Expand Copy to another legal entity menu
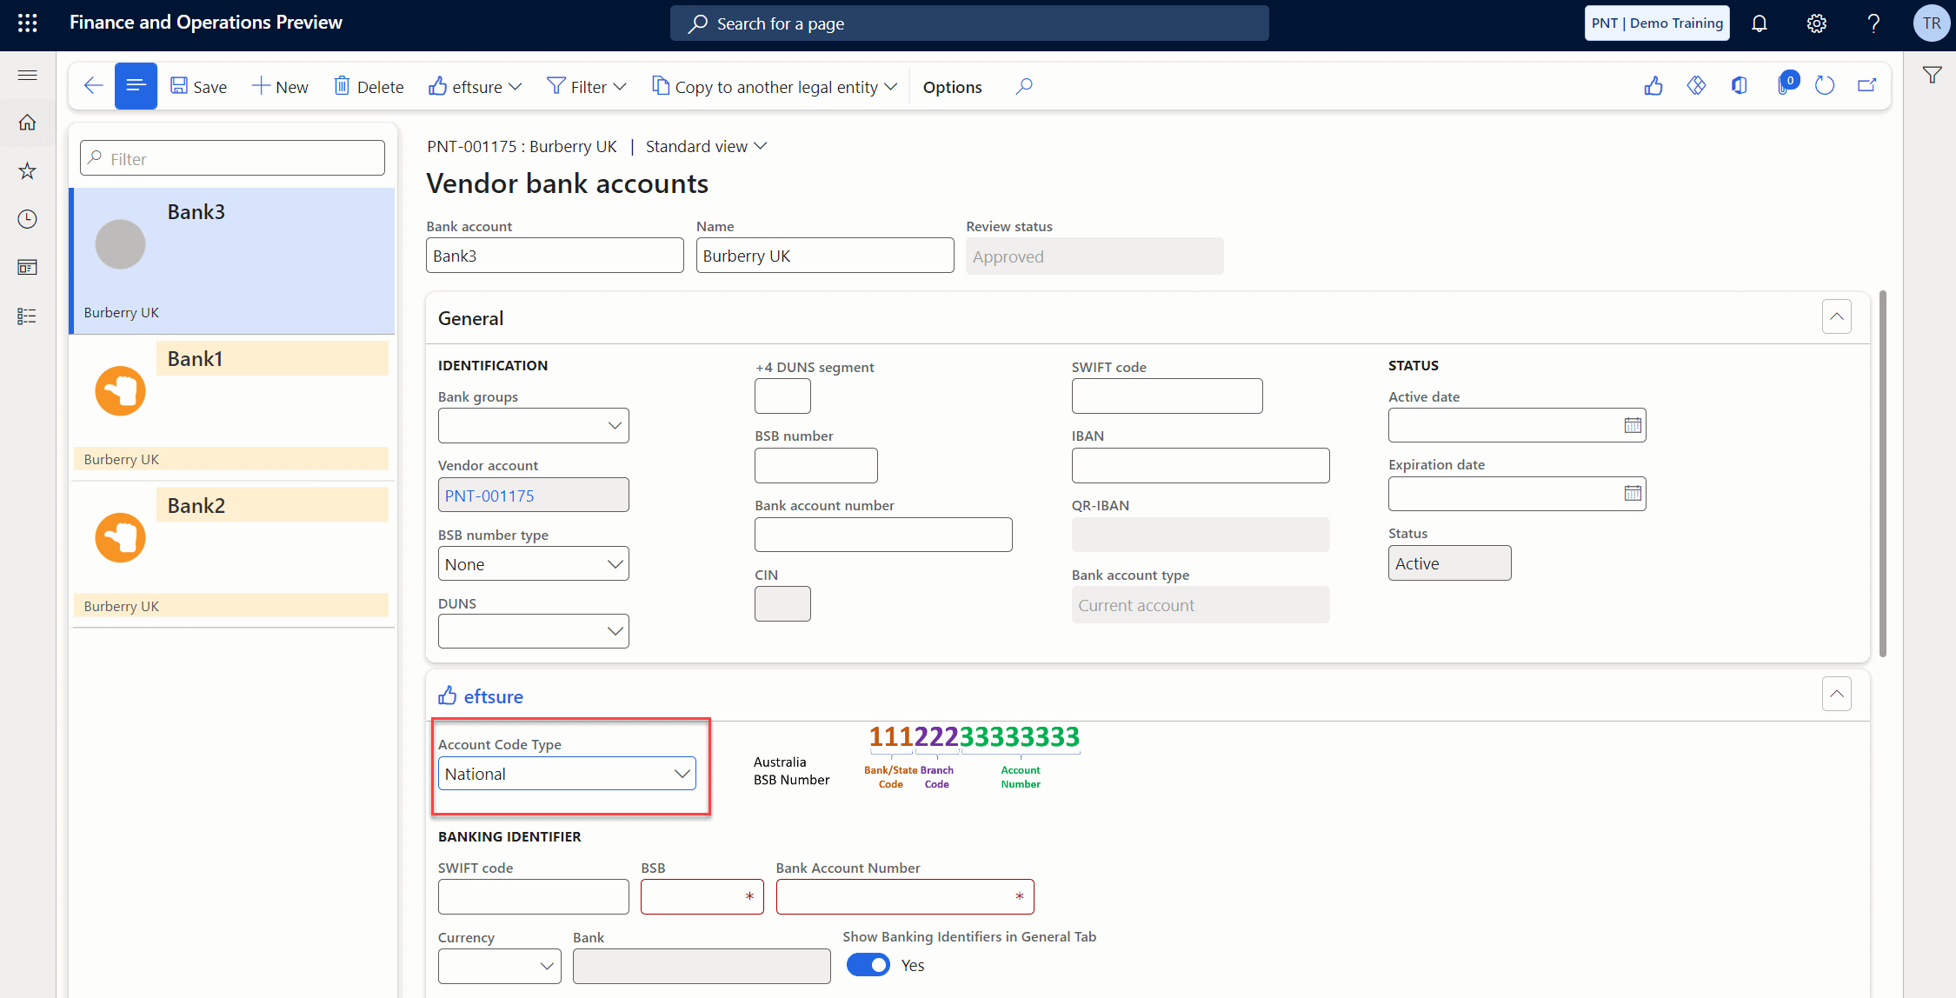 (775, 87)
